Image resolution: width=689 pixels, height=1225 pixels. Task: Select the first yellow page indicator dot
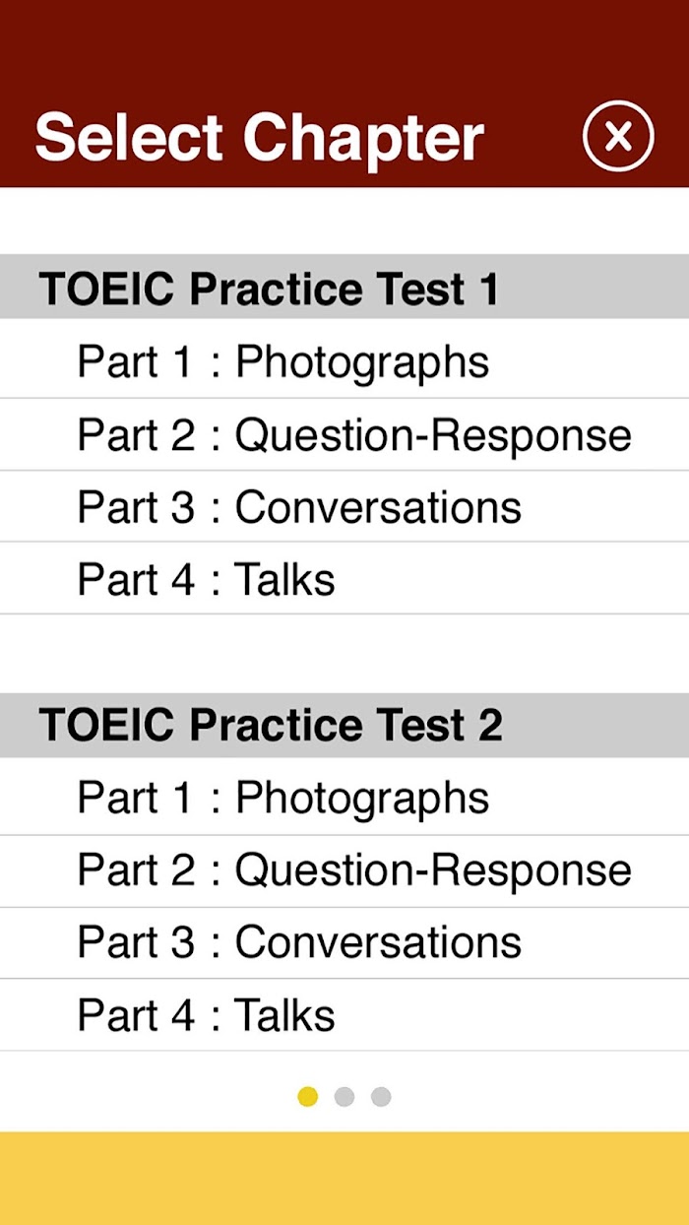[x=308, y=1096]
